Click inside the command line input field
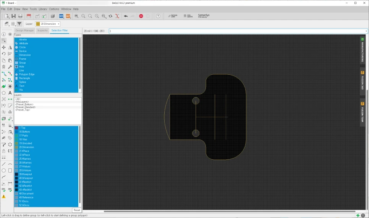 click(229, 31)
